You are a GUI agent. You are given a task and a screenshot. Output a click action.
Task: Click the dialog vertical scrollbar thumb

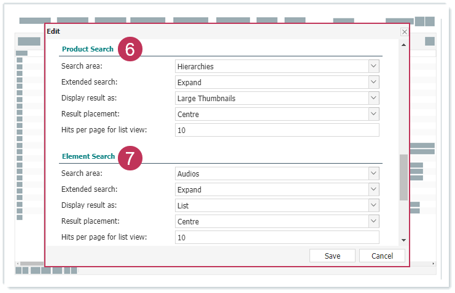tap(403, 178)
